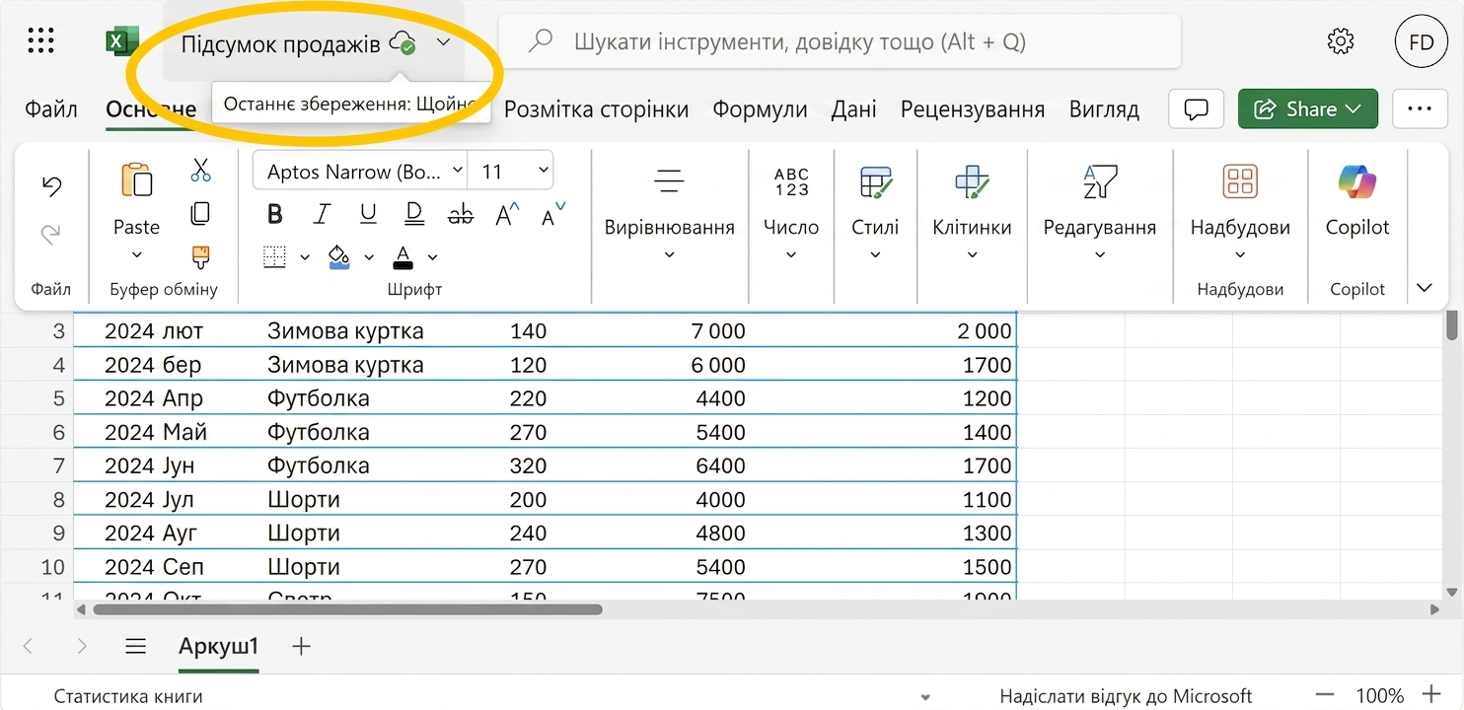Screen dimensions: 1464x710
Task: Add a new sheet
Action: 302,647
